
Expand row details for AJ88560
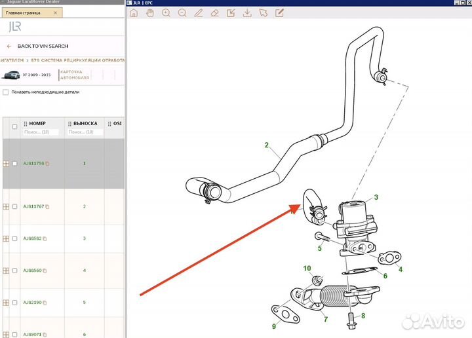coord(6,271)
